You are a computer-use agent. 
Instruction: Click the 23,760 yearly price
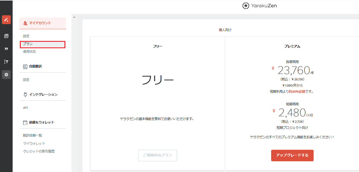(294, 70)
